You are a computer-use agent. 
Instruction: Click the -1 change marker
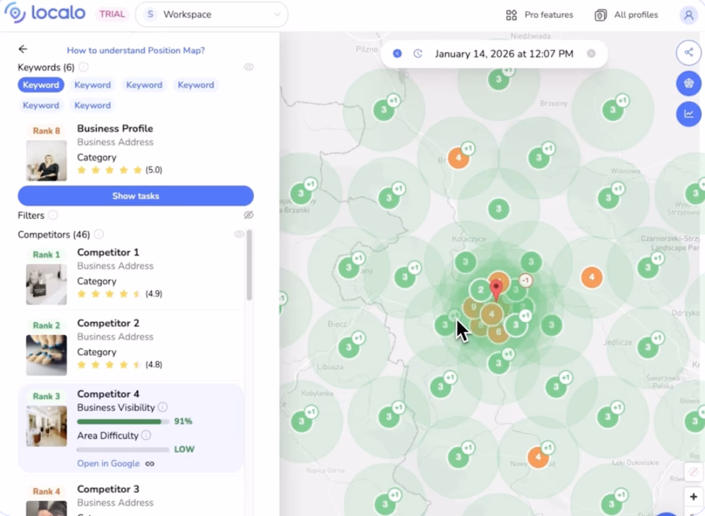point(525,281)
